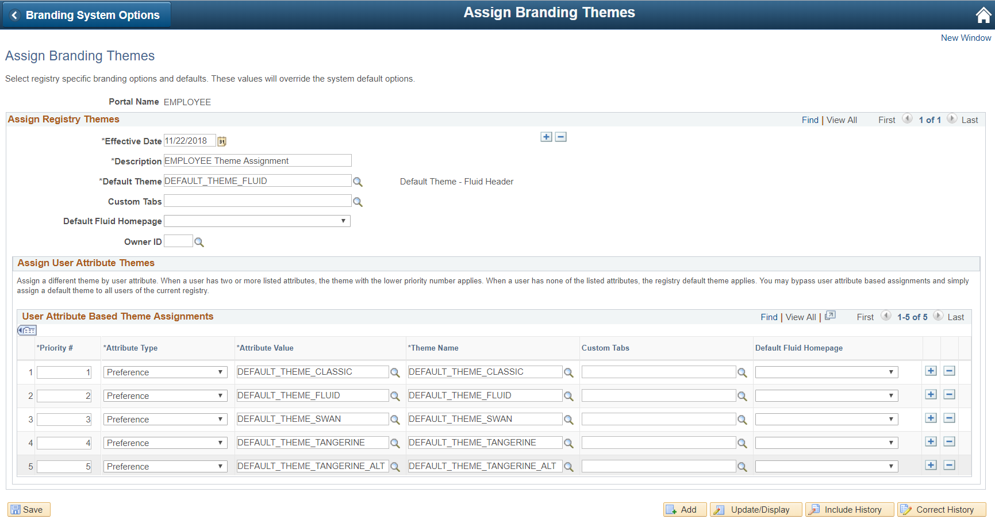Click the Home icon in header
995x519 pixels.
[x=984, y=15]
